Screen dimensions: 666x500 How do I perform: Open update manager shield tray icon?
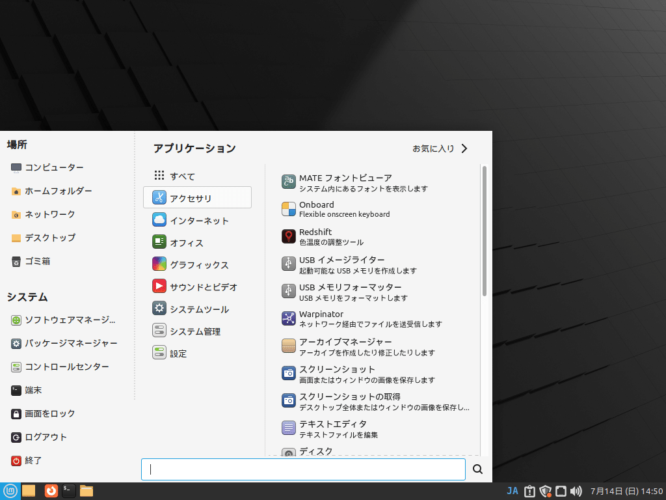546,491
